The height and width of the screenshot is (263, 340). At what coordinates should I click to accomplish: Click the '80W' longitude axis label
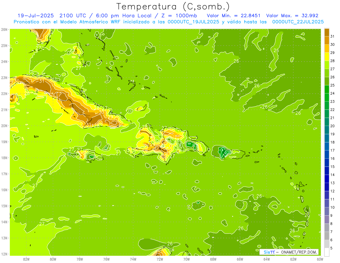pyautogui.click(x=53, y=259)
